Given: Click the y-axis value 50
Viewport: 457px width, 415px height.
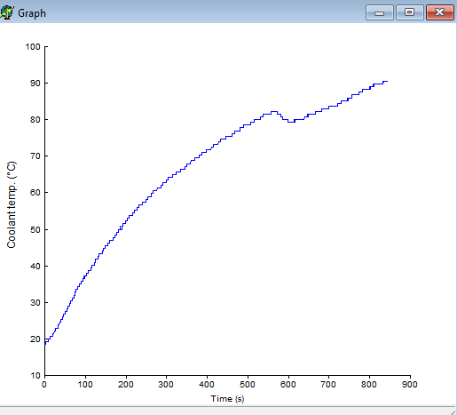Looking at the screenshot, I should 35,230.
